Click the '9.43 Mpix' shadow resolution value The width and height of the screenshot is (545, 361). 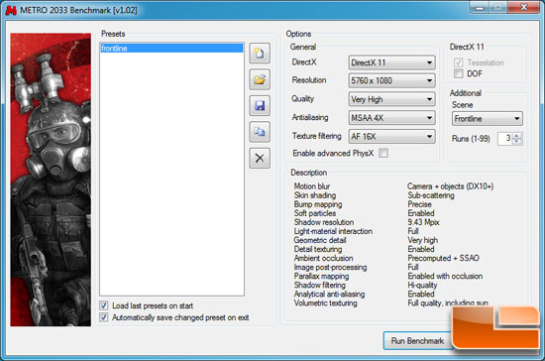pyautogui.click(x=423, y=222)
